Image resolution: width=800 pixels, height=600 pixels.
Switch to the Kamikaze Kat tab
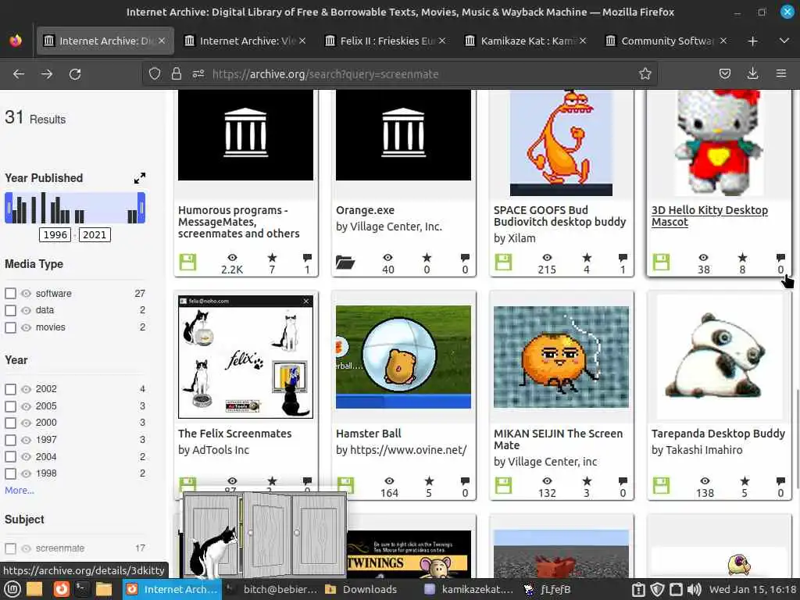click(527, 41)
